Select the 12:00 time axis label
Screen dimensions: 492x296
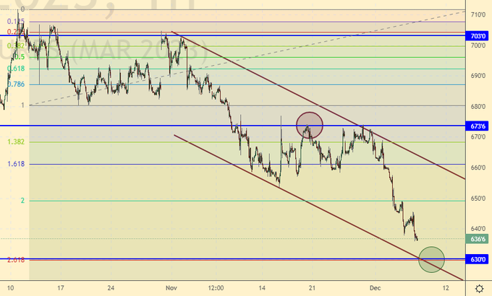[216, 287]
